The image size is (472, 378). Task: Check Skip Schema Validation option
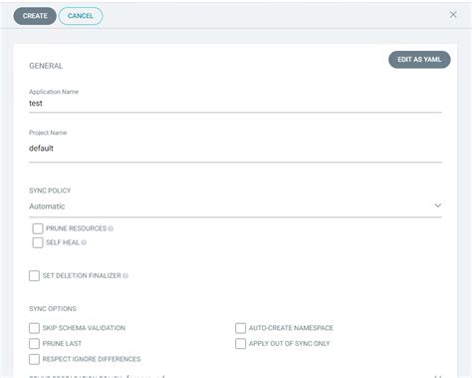34,328
